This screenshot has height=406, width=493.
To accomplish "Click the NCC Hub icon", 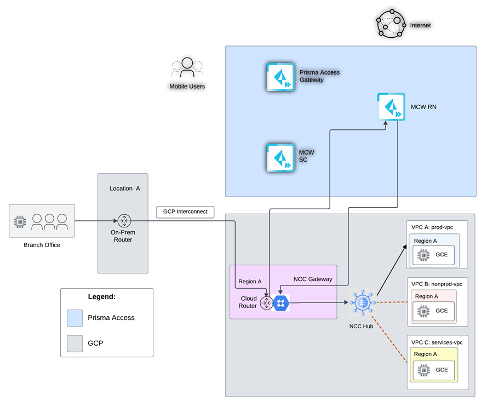I will coord(363,302).
